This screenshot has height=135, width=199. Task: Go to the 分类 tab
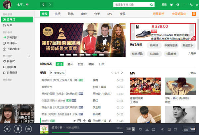point(97,14)
